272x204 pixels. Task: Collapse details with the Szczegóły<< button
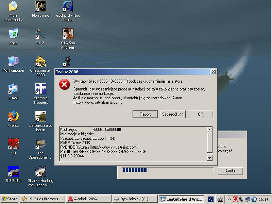[173, 114]
